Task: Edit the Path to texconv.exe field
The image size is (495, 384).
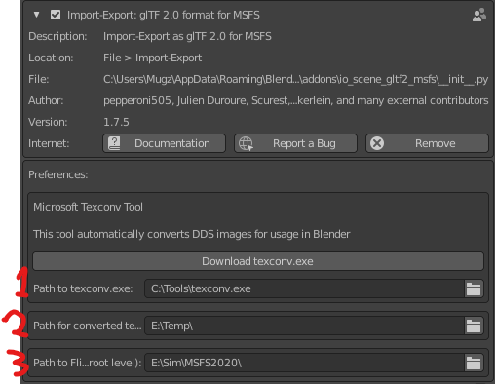Action: (x=304, y=288)
